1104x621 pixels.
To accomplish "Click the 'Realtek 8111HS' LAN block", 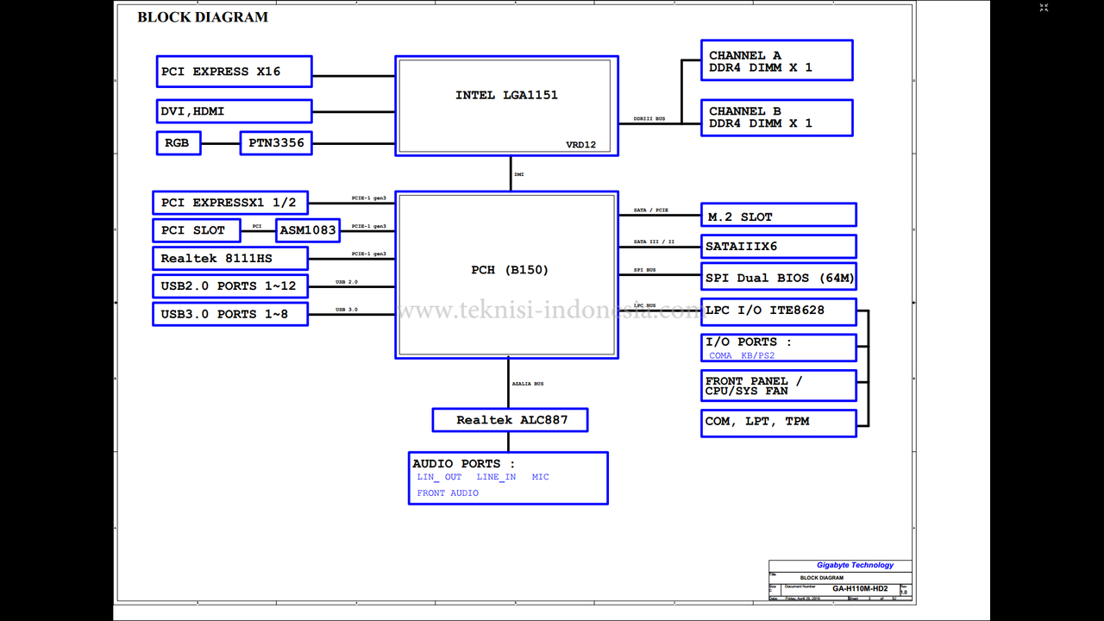I will point(230,258).
